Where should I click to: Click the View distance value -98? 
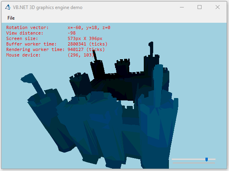click(71, 33)
